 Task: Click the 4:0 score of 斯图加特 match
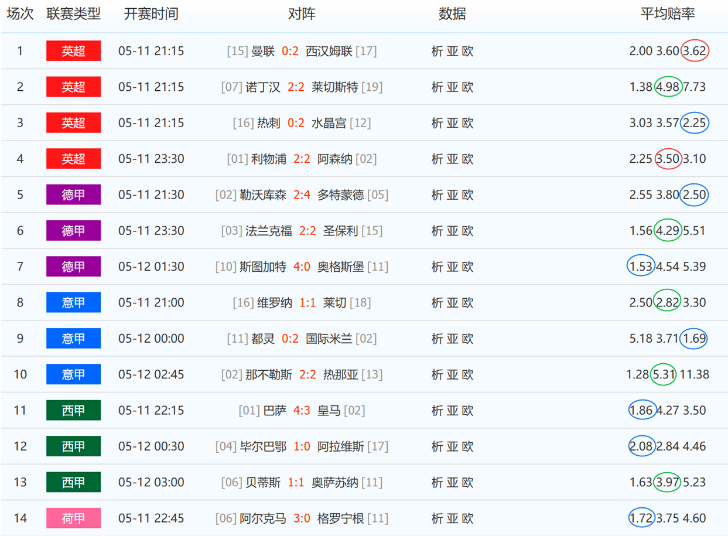(x=302, y=267)
